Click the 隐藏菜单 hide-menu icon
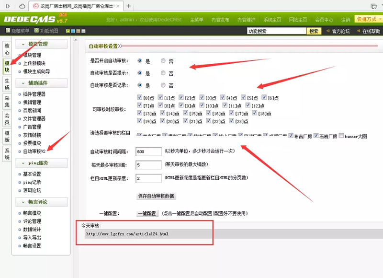Viewport: 383px width, 278px height. pos(8,31)
